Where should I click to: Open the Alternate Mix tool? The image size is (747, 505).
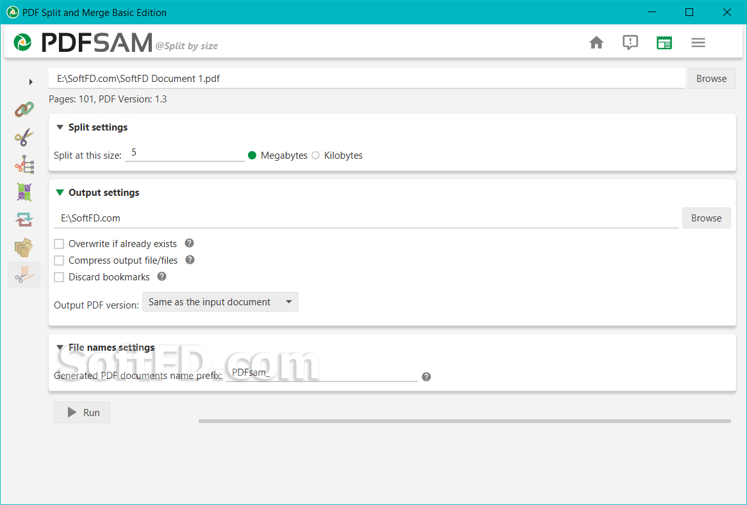pyautogui.click(x=24, y=192)
